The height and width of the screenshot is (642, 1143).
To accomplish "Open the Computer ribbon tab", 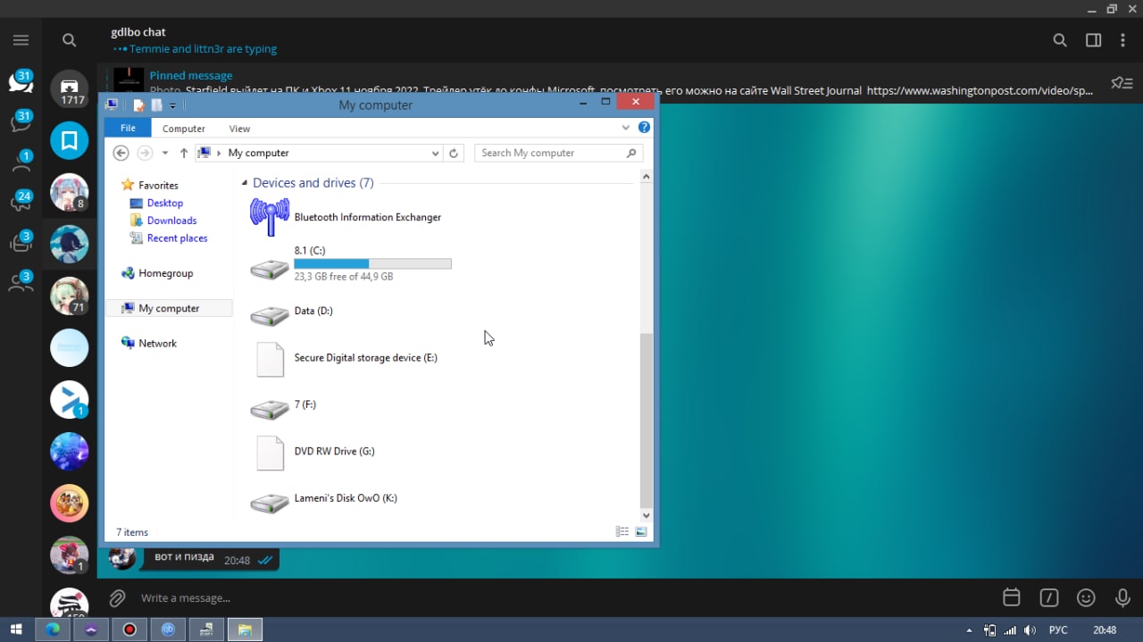I will tap(183, 129).
